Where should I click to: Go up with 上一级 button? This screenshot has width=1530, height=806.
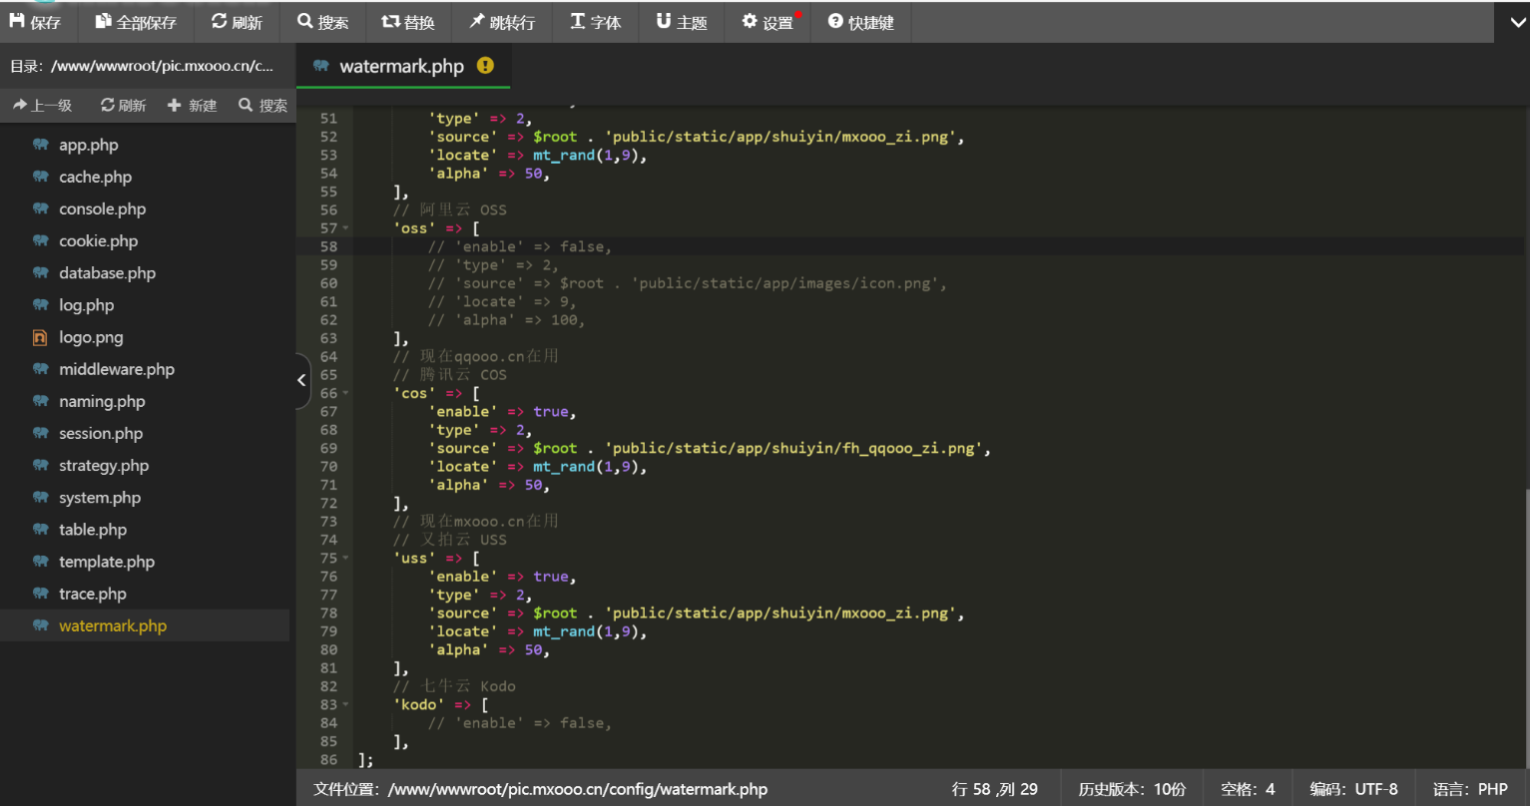[x=43, y=106]
